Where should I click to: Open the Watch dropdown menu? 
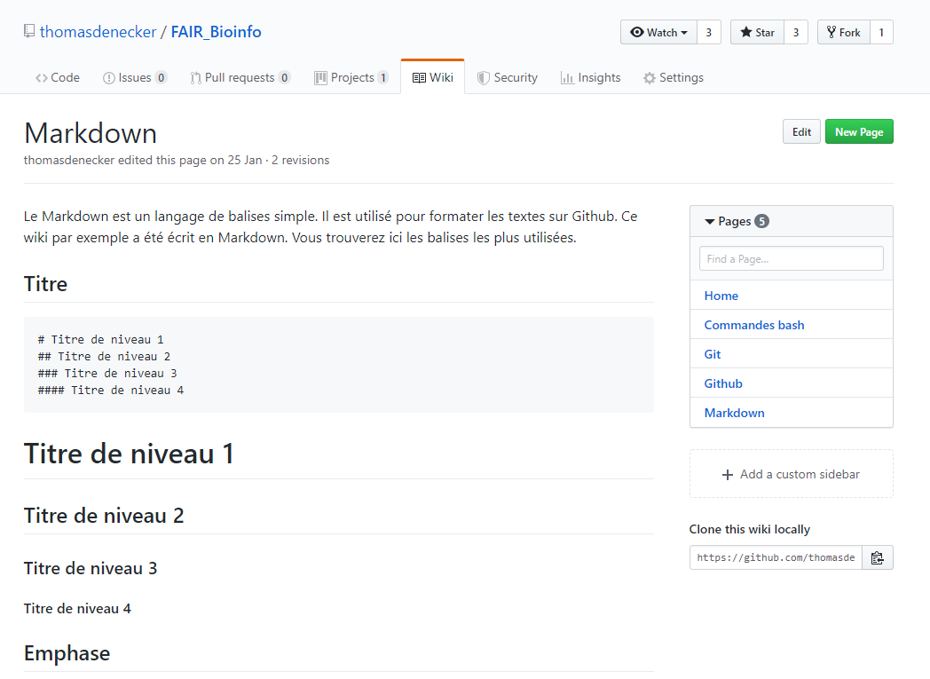pos(659,33)
